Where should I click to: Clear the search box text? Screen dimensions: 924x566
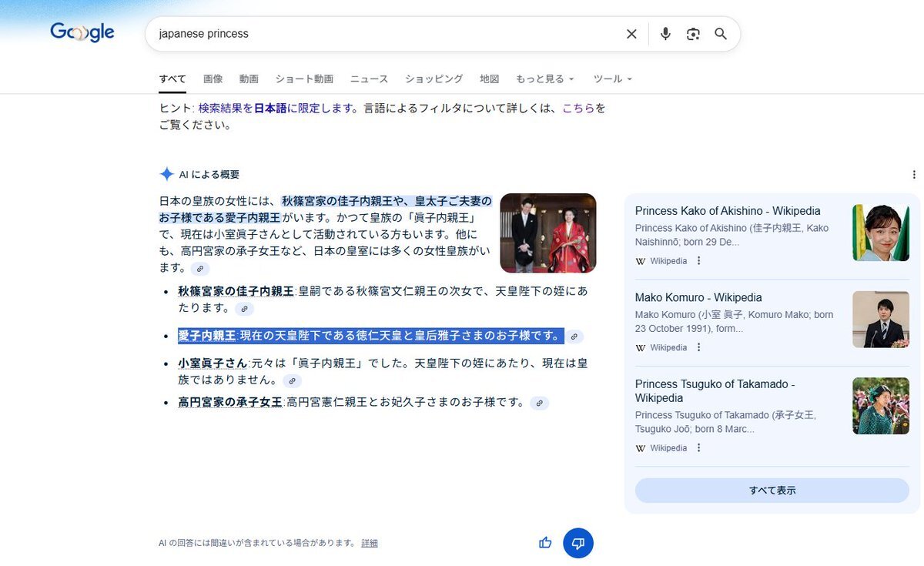pyautogui.click(x=631, y=34)
